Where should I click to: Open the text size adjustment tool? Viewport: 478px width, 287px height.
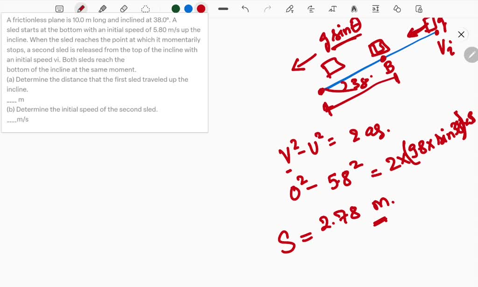(x=375, y=8)
